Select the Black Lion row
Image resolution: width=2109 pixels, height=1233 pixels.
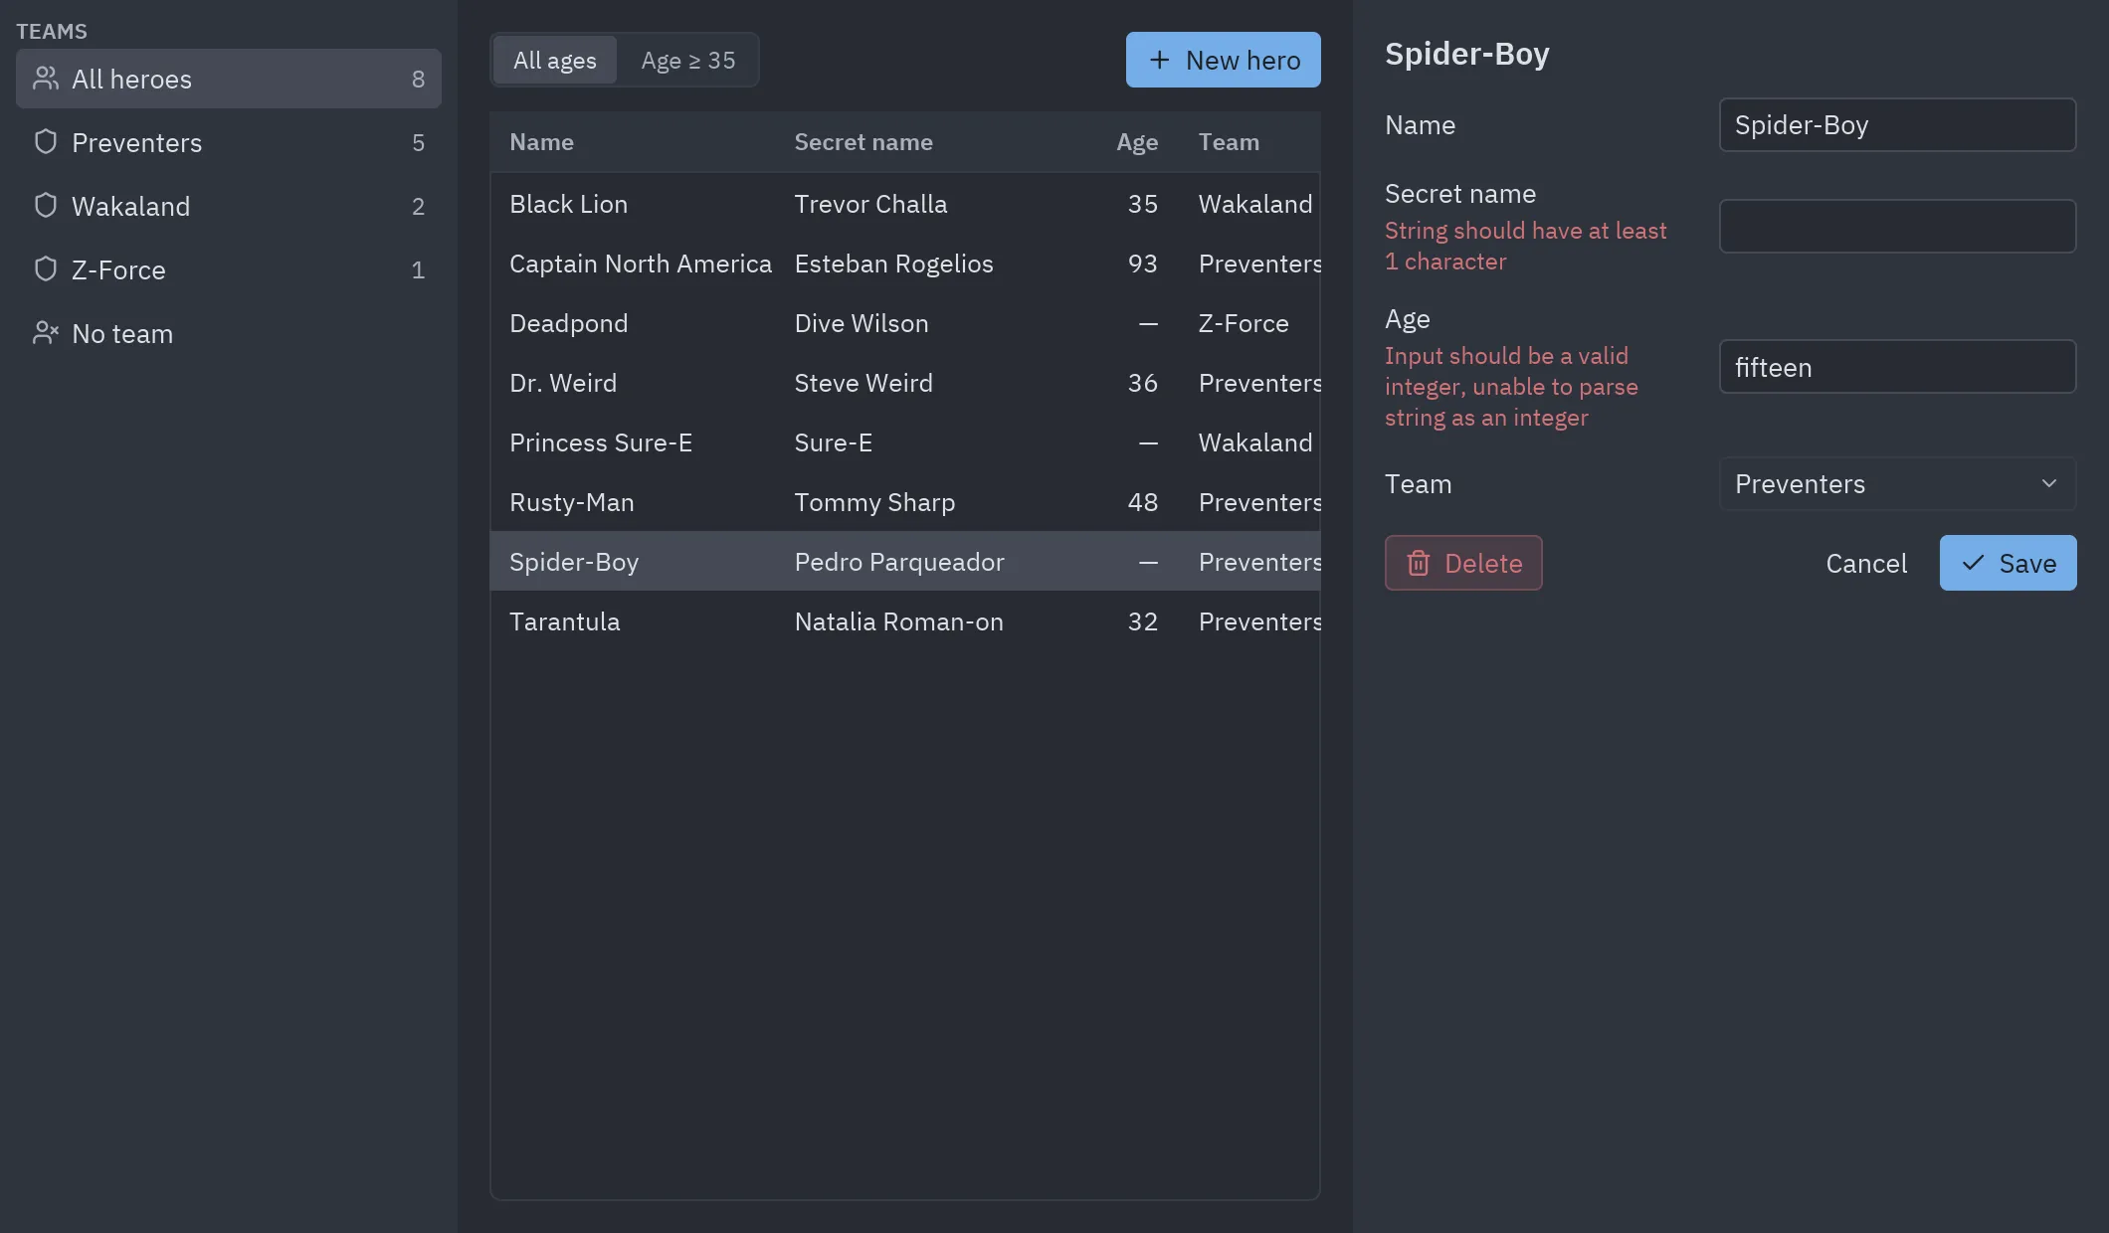(x=905, y=203)
